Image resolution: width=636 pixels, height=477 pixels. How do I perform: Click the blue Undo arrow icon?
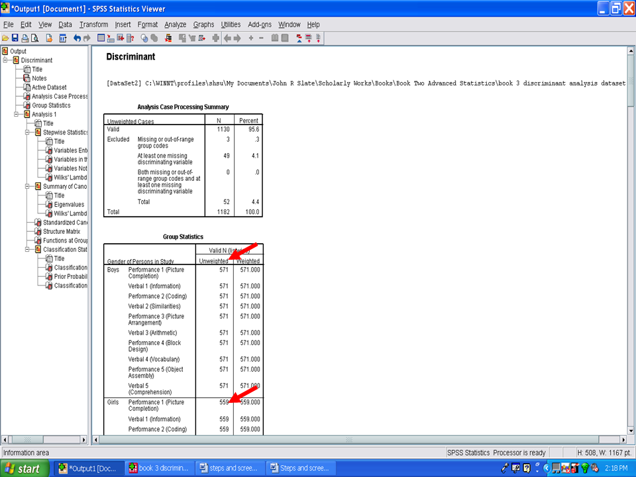point(78,38)
